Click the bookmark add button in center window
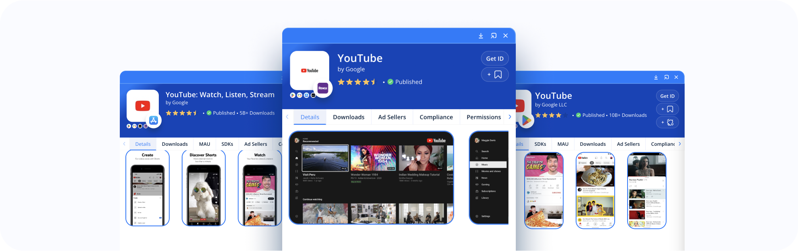The image size is (798, 251). pos(495,75)
